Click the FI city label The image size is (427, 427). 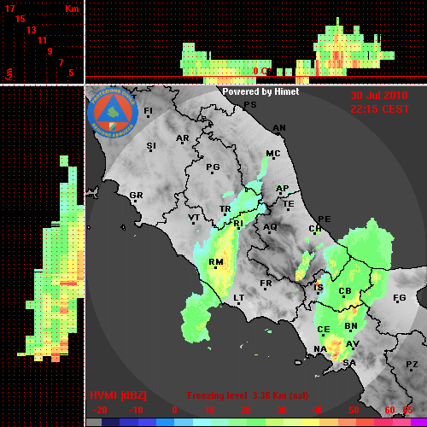pyautogui.click(x=148, y=110)
